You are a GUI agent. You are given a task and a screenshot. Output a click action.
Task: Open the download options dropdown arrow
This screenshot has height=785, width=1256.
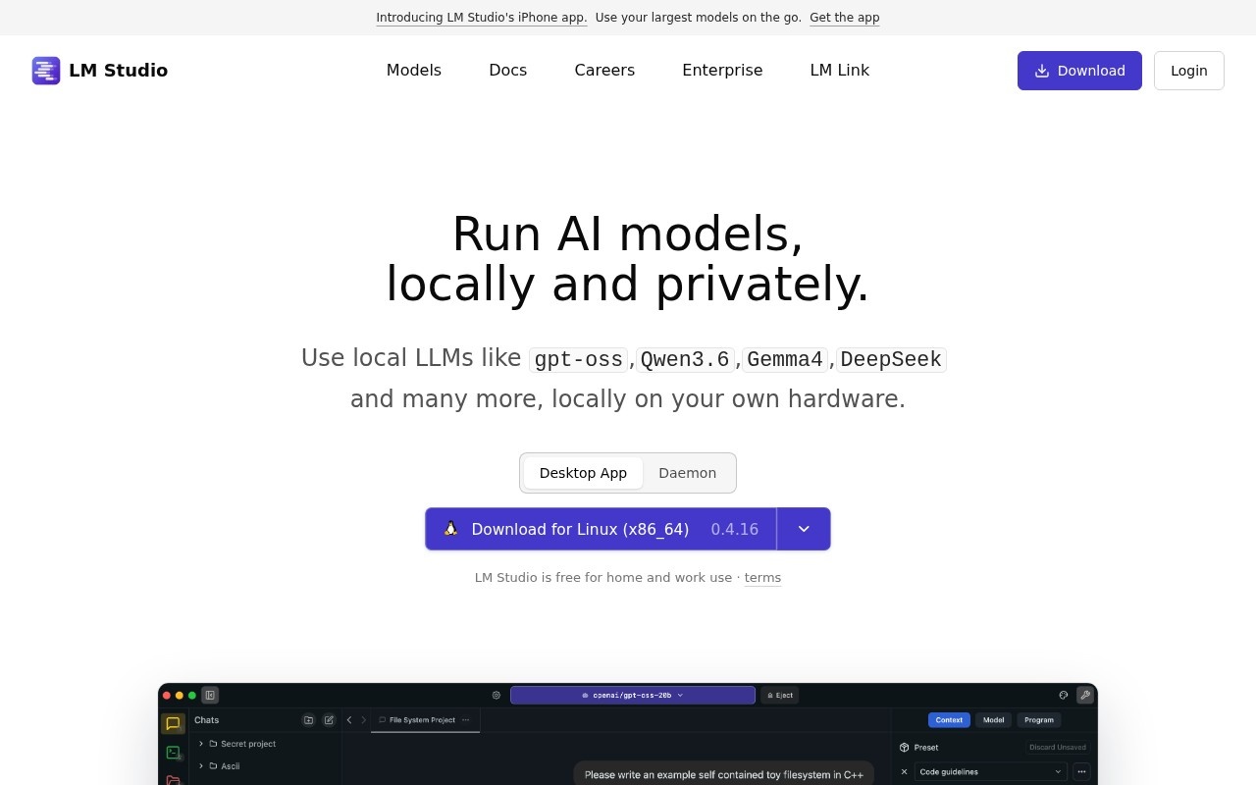point(804,529)
